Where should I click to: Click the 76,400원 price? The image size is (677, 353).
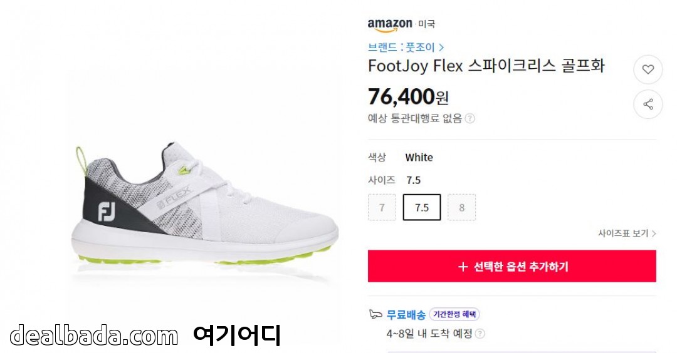[408, 97]
